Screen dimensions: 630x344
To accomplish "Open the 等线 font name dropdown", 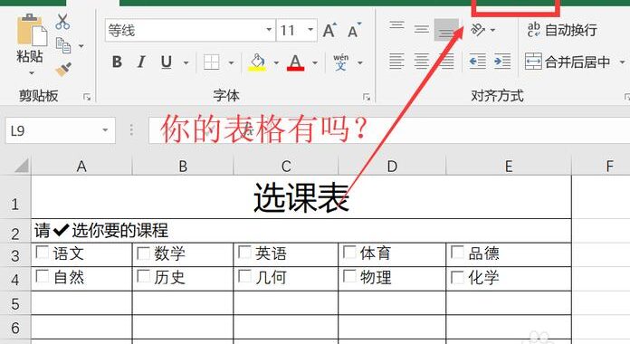I will (269, 30).
